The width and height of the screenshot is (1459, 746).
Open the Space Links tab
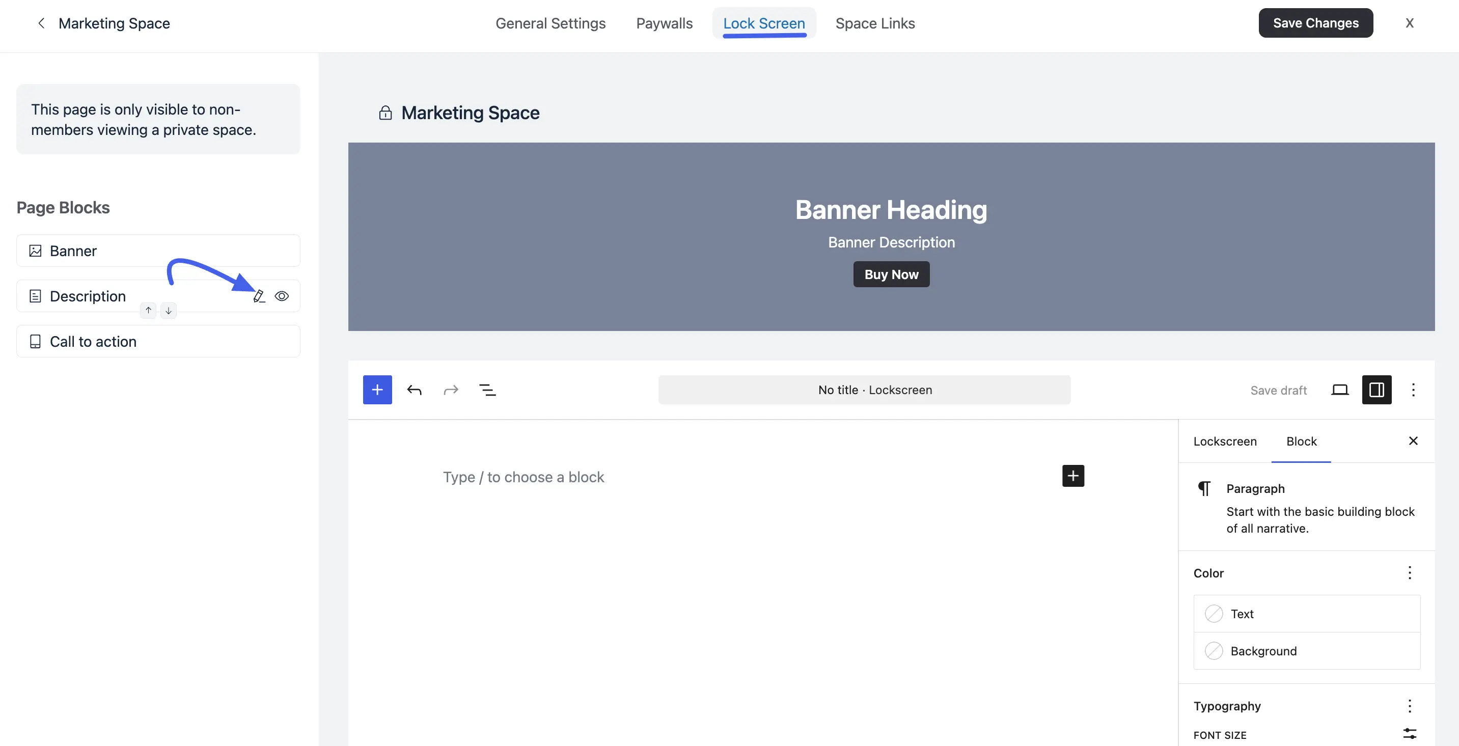pyautogui.click(x=874, y=23)
